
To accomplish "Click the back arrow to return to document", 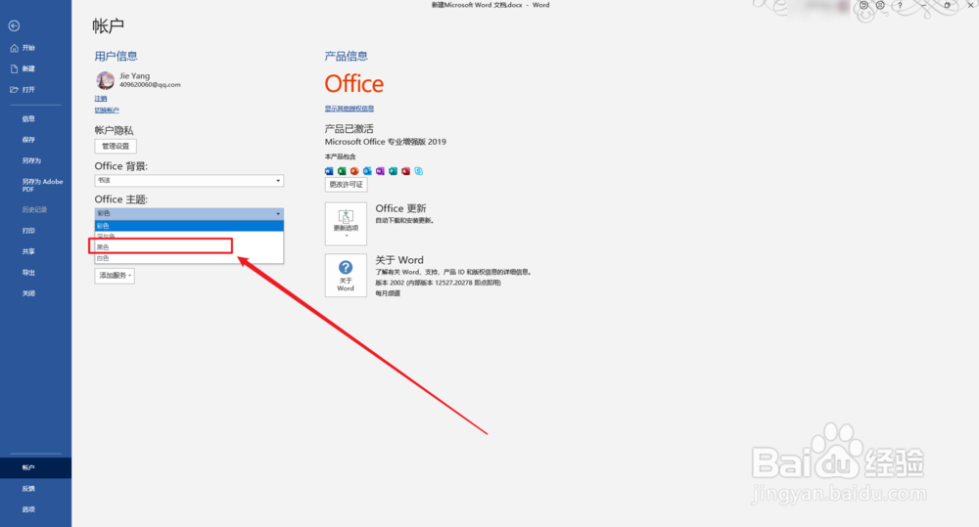I will click(14, 25).
